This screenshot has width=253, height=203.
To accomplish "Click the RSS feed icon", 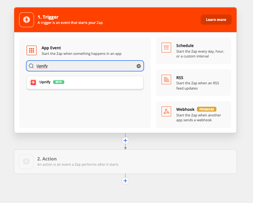I will click(166, 79).
